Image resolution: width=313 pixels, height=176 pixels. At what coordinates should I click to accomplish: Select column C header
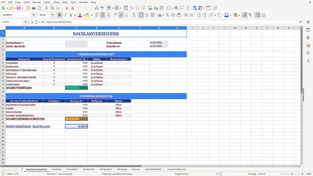[x=76, y=28]
